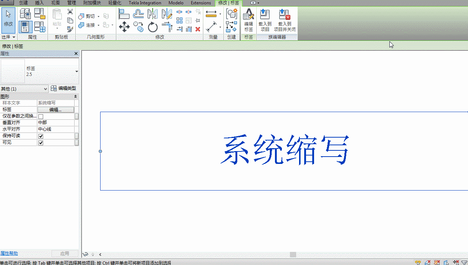Screen dimensions: 468x265
Task: Open the Family Types icon in 属性 panel
Action: [x=39, y=27]
